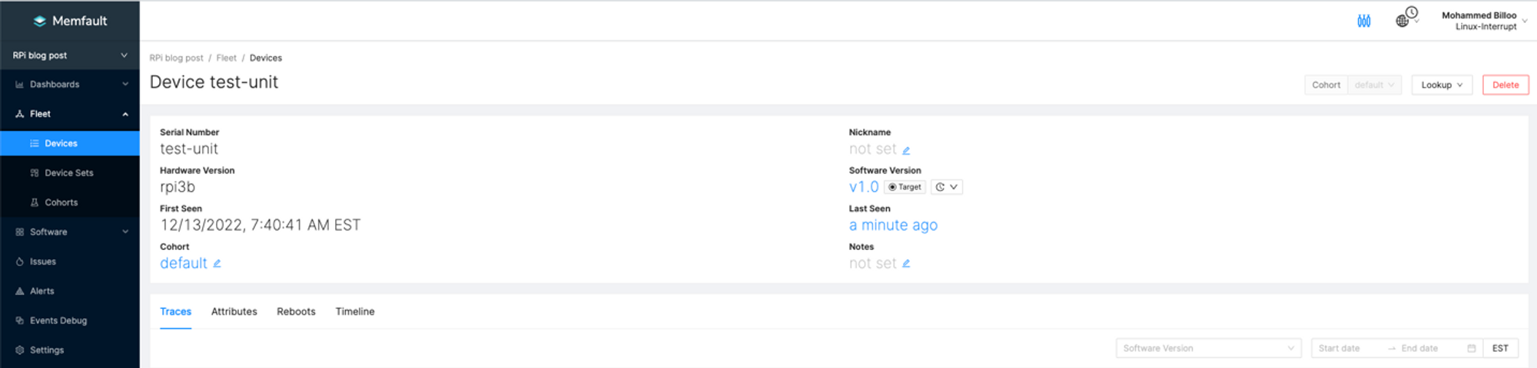Go to Issues in the sidebar
The height and width of the screenshot is (368, 1537).
43,261
